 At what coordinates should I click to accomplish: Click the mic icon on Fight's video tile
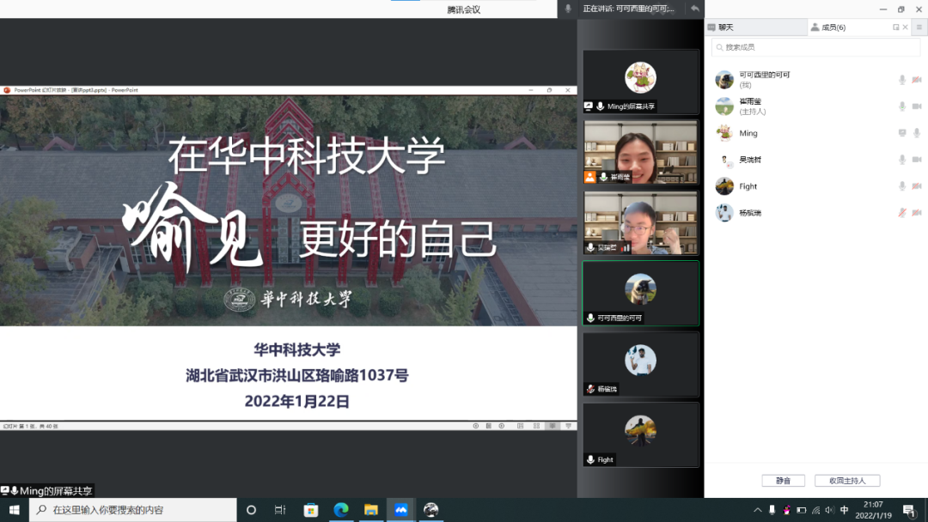click(x=590, y=459)
